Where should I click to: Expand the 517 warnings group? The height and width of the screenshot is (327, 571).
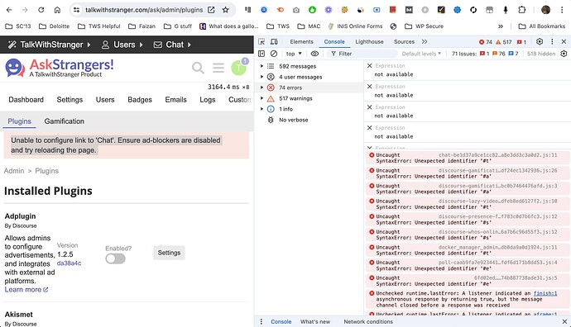tap(262, 98)
